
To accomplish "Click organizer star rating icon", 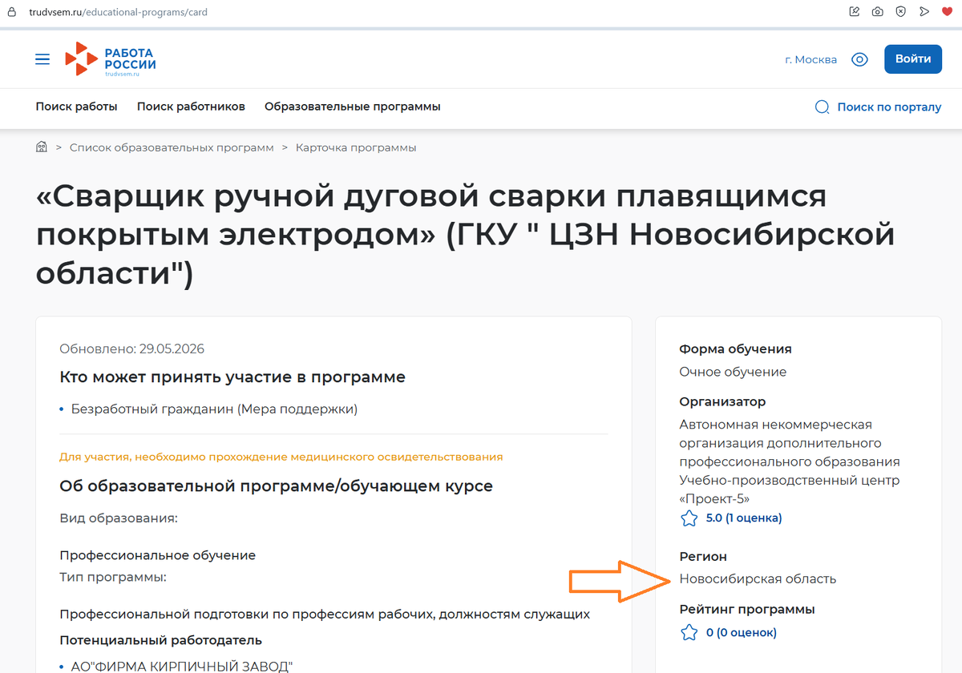I will (x=689, y=518).
